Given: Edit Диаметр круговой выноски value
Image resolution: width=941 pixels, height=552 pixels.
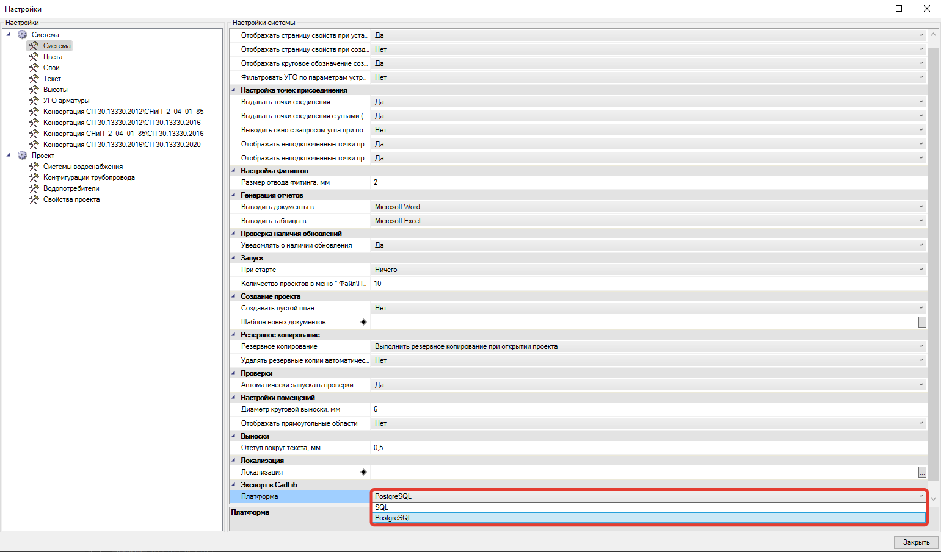Looking at the screenshot, I should tap(649, 409).
